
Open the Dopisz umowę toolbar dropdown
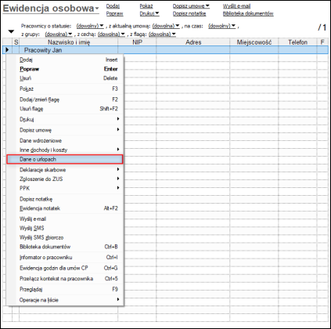tap(191, 6)
